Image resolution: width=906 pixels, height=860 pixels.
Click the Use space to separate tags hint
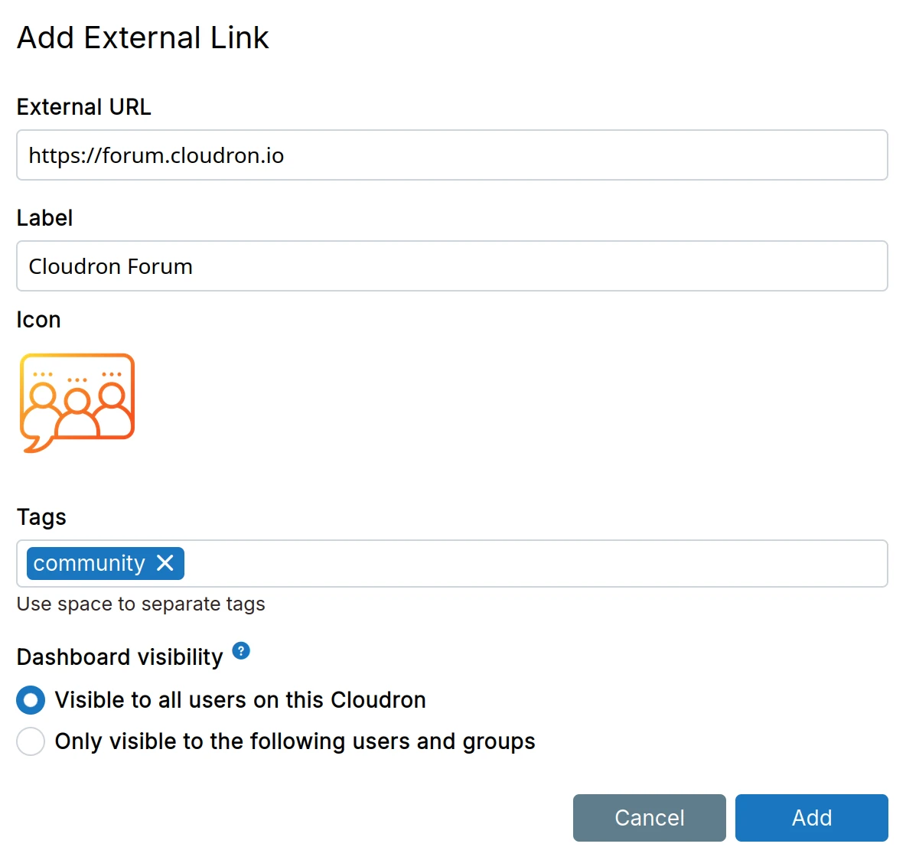[x=140, y=604]
